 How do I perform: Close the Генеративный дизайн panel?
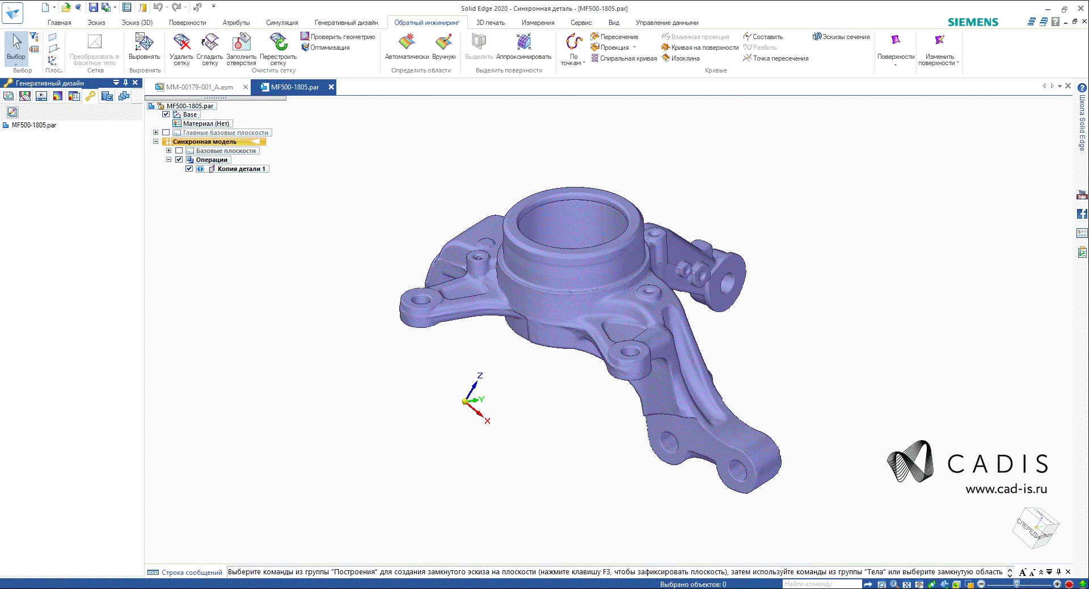point(135,83)
